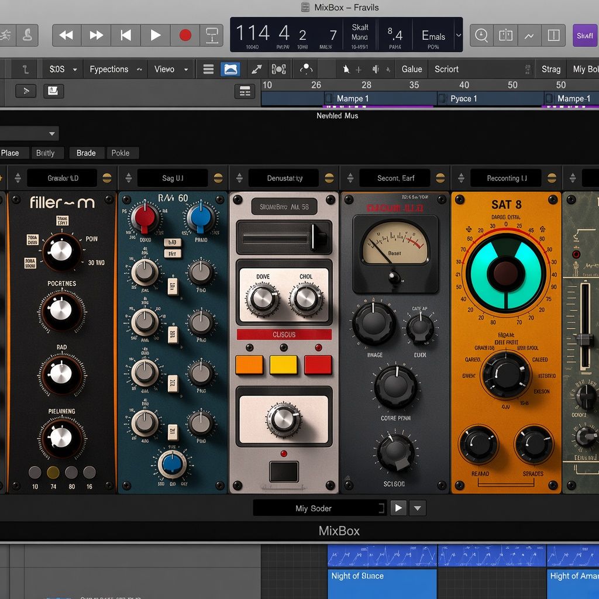This screenshot has height=599, width=599.
Task: Open the unlabeled dropdown above the Place tab
Action: (x=29, y=134)
